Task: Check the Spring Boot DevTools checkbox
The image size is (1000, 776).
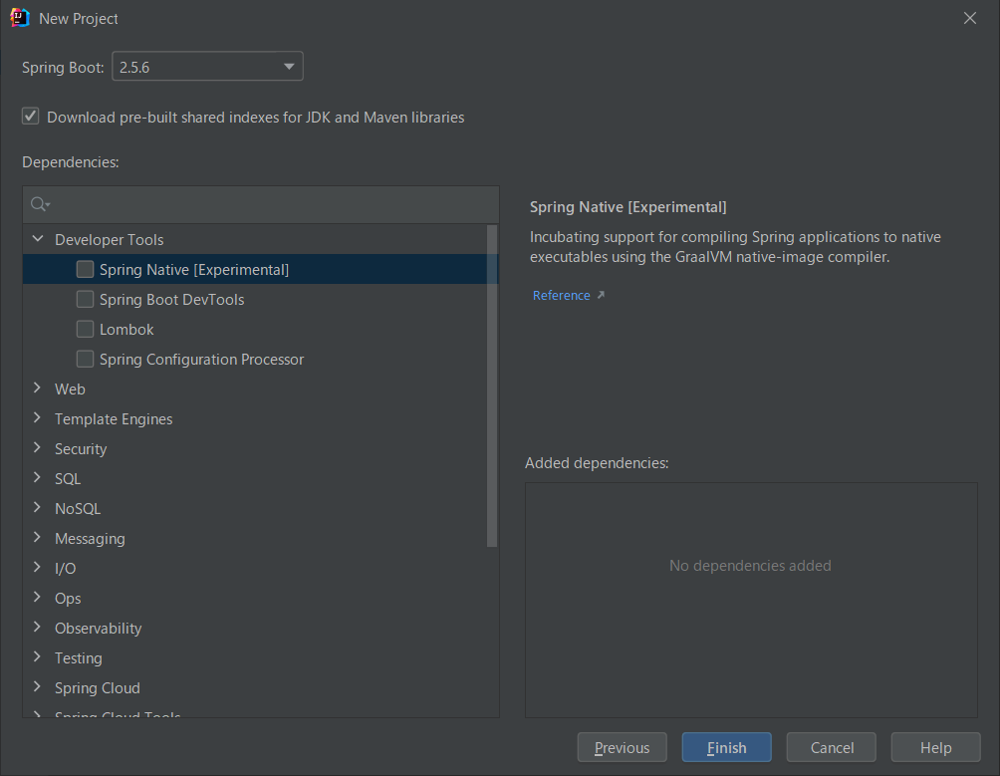Action: pyautogui.click(x=85, y=299)
